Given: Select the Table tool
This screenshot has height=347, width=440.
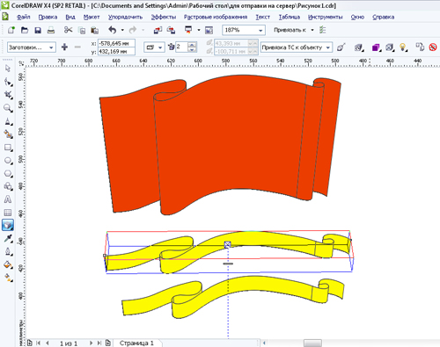Looking at the screenshot, I should pyautogui.click(x=8, y=213).
